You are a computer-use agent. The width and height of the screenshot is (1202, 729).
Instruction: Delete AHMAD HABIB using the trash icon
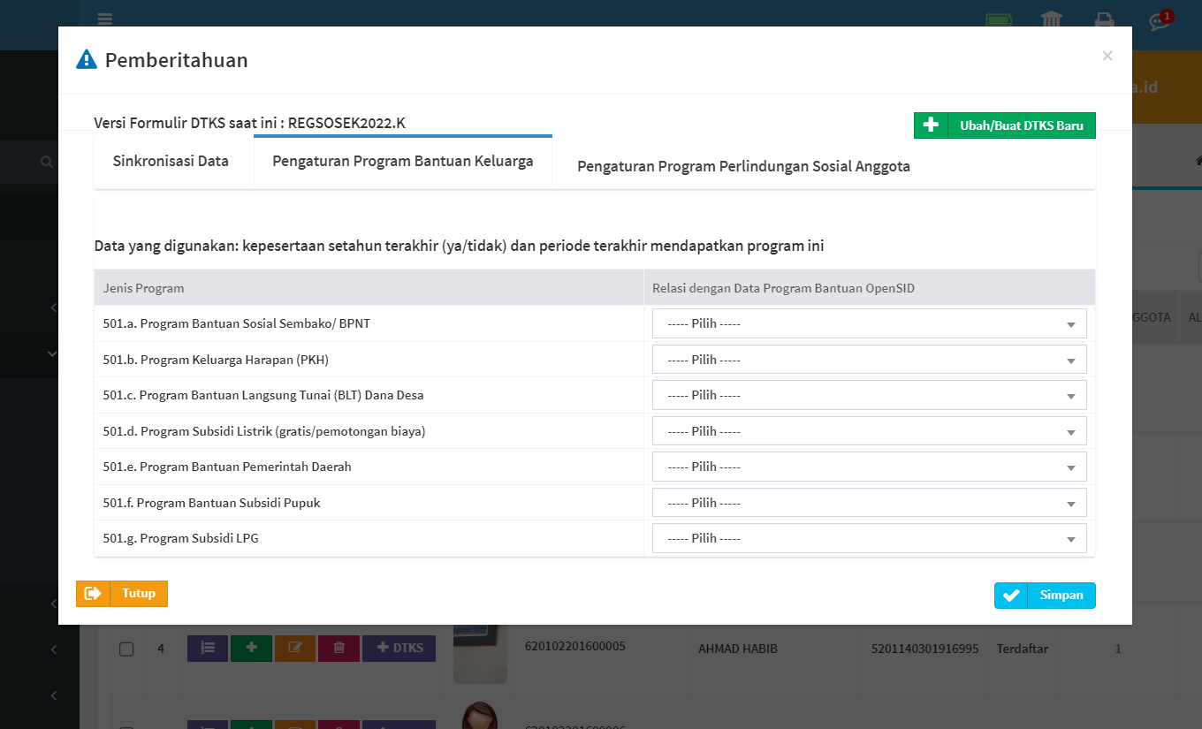pos(339,648)
